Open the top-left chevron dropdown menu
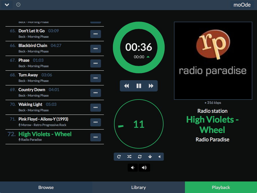Image resolution: width=257 pixels, height=193 pixels. (x=7, y=5)
